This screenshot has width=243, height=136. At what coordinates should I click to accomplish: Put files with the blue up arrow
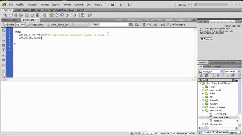218,76
